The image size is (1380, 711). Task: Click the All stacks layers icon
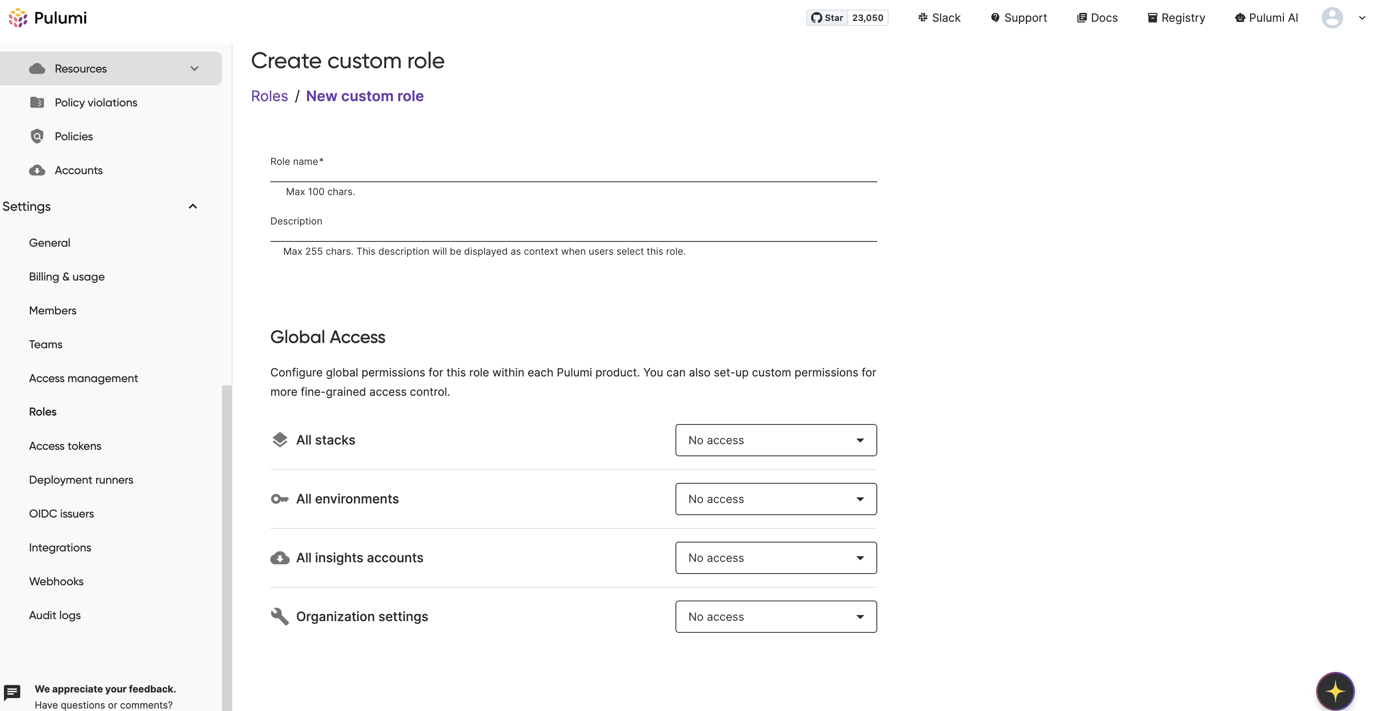[280, 440]
